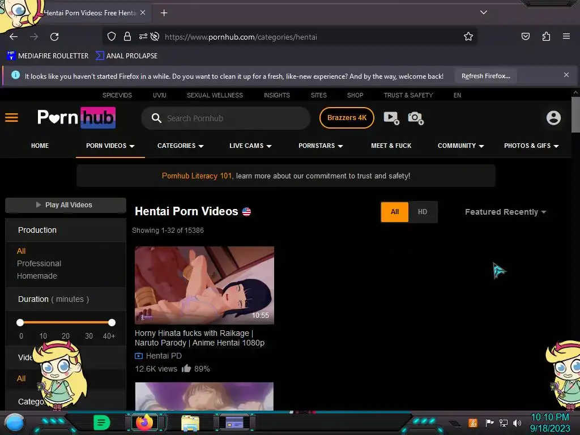Expand the PHOTOS & GIFS navigation dropdown
The width and height of the screenshot is (580, 435).
(x=531, y=146)
